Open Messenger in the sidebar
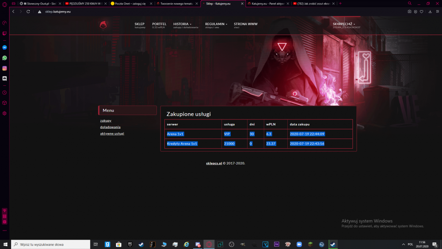The height and width of the screenshot is (249, 442). point(4,47)
